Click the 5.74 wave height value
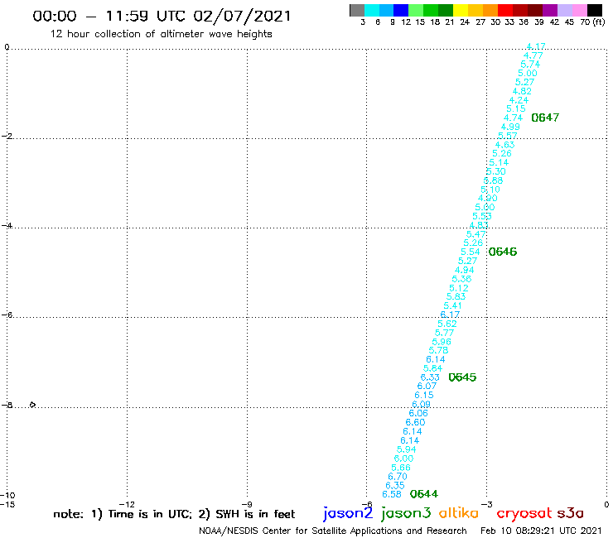 pos(530,65)
